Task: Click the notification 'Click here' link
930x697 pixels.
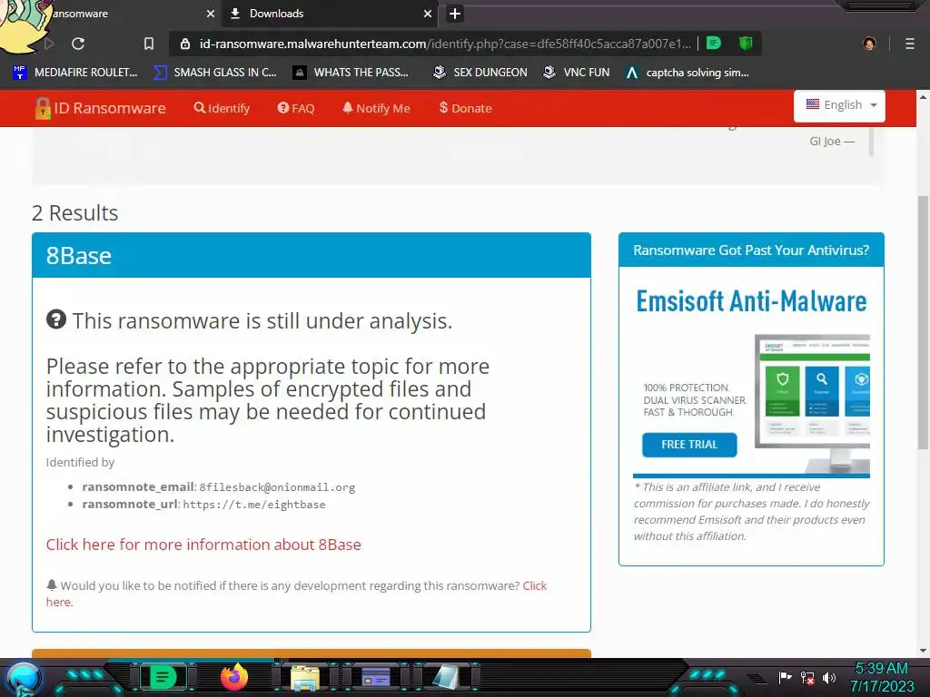Action: (534, 585)
